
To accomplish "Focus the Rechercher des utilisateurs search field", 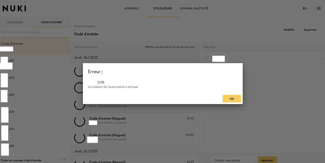I will (35, 32).
